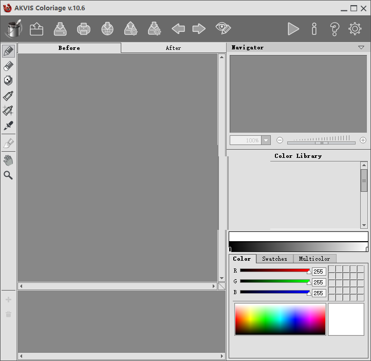Open Preferences with the gear icon
The width and height of the screenshot is (371, 361).
coord(355,29)
